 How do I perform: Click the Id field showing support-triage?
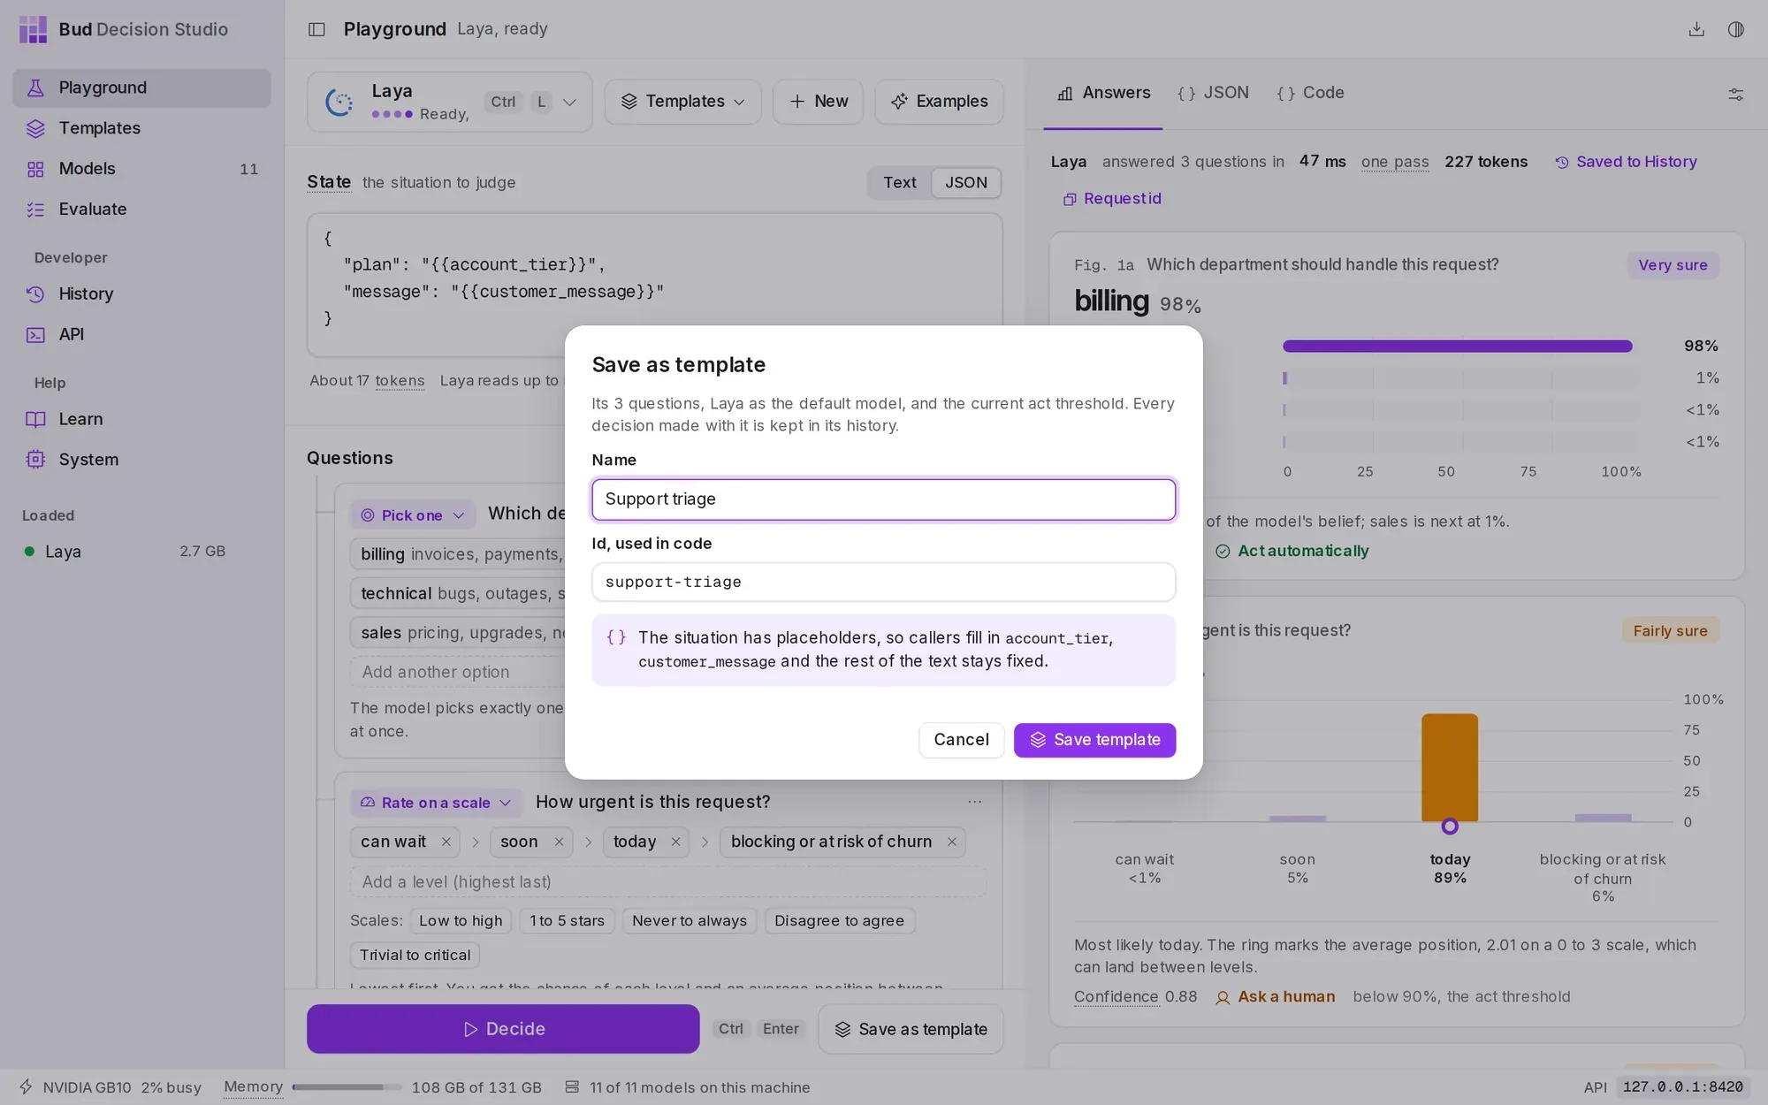884,582
